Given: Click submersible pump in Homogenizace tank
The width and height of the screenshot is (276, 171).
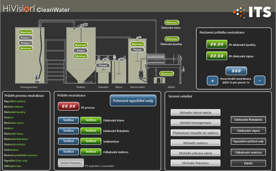Looking at the screenshot, I should coord(37,78).
